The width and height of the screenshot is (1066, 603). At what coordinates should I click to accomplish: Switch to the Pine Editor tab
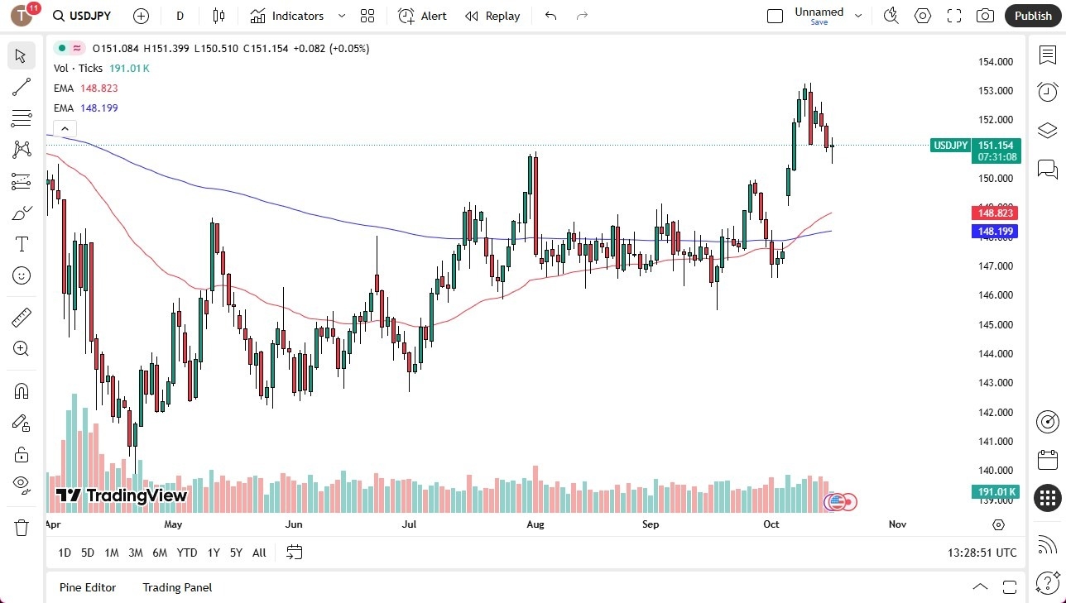pyautogui.click(x=88, y=587)
